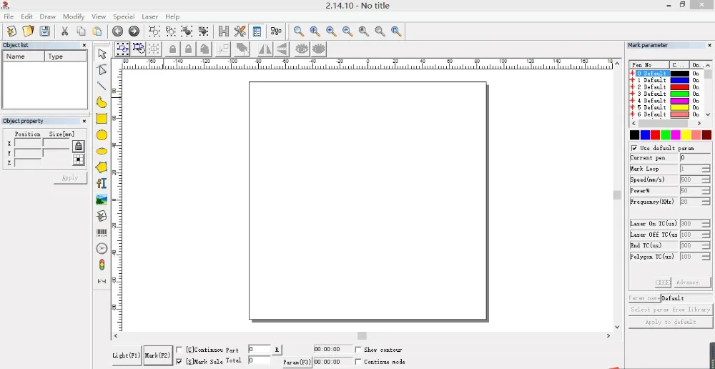The width and height of the screenshot is (715, 369).
Task: Toggle Use default param checkbox
Action: (x=634, y=148)
